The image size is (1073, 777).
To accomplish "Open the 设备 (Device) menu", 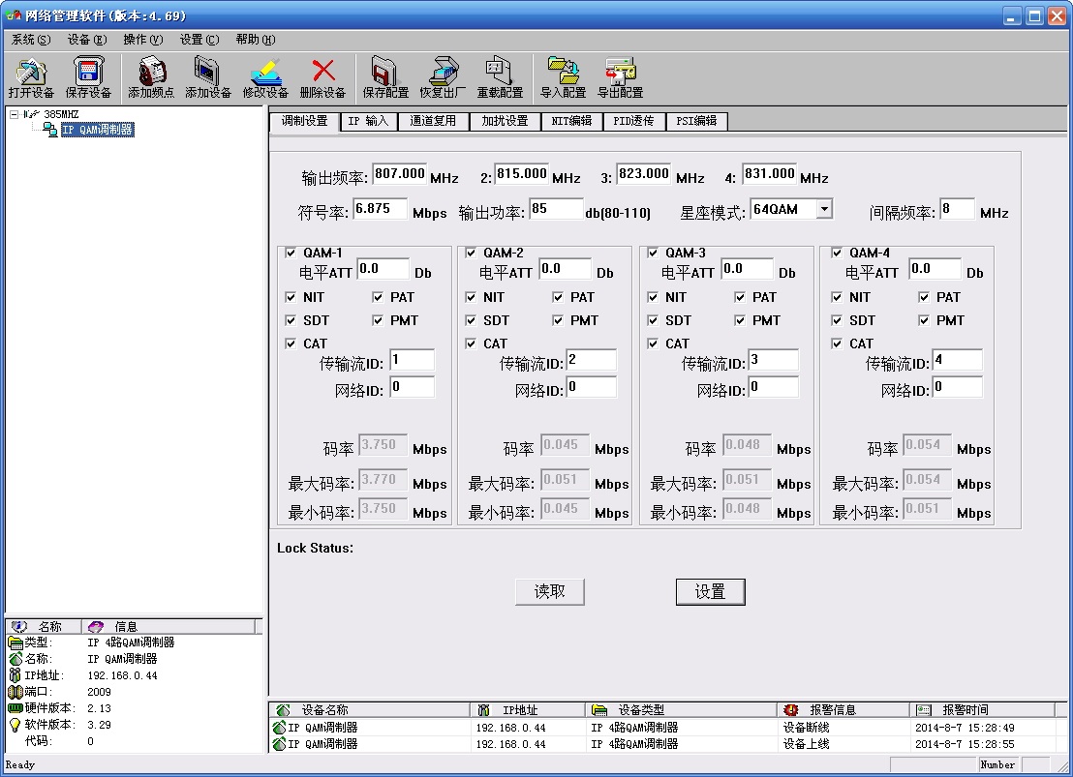I will 86,40.
